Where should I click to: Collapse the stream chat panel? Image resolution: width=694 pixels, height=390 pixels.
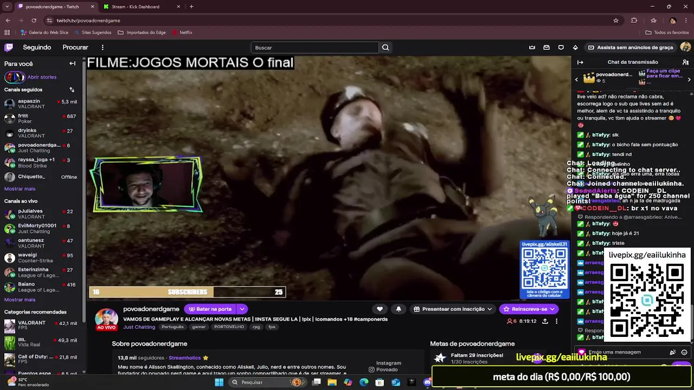(580, 62)
